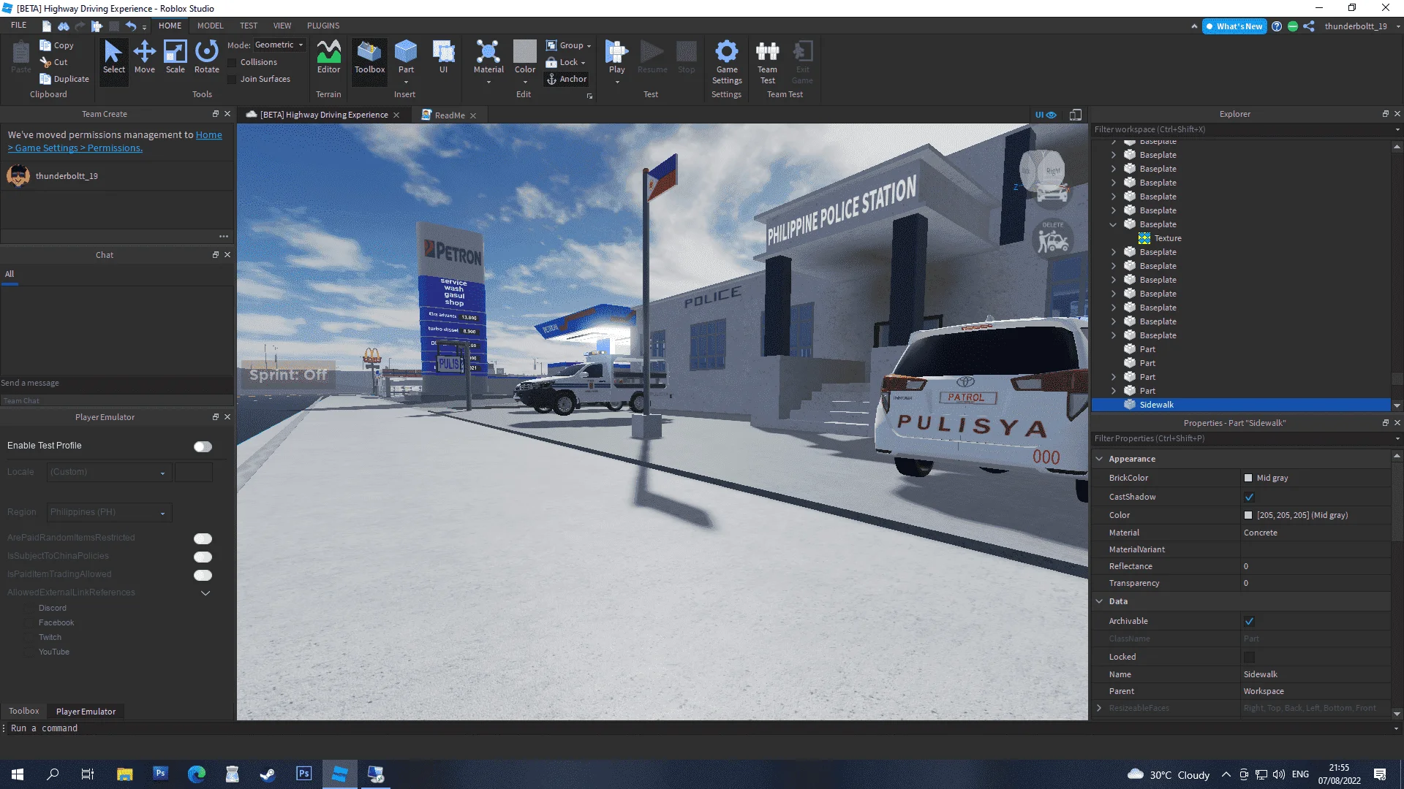Click the viewport device emulator icon
1404x789 pixels.
click(x=1076, y=115)
